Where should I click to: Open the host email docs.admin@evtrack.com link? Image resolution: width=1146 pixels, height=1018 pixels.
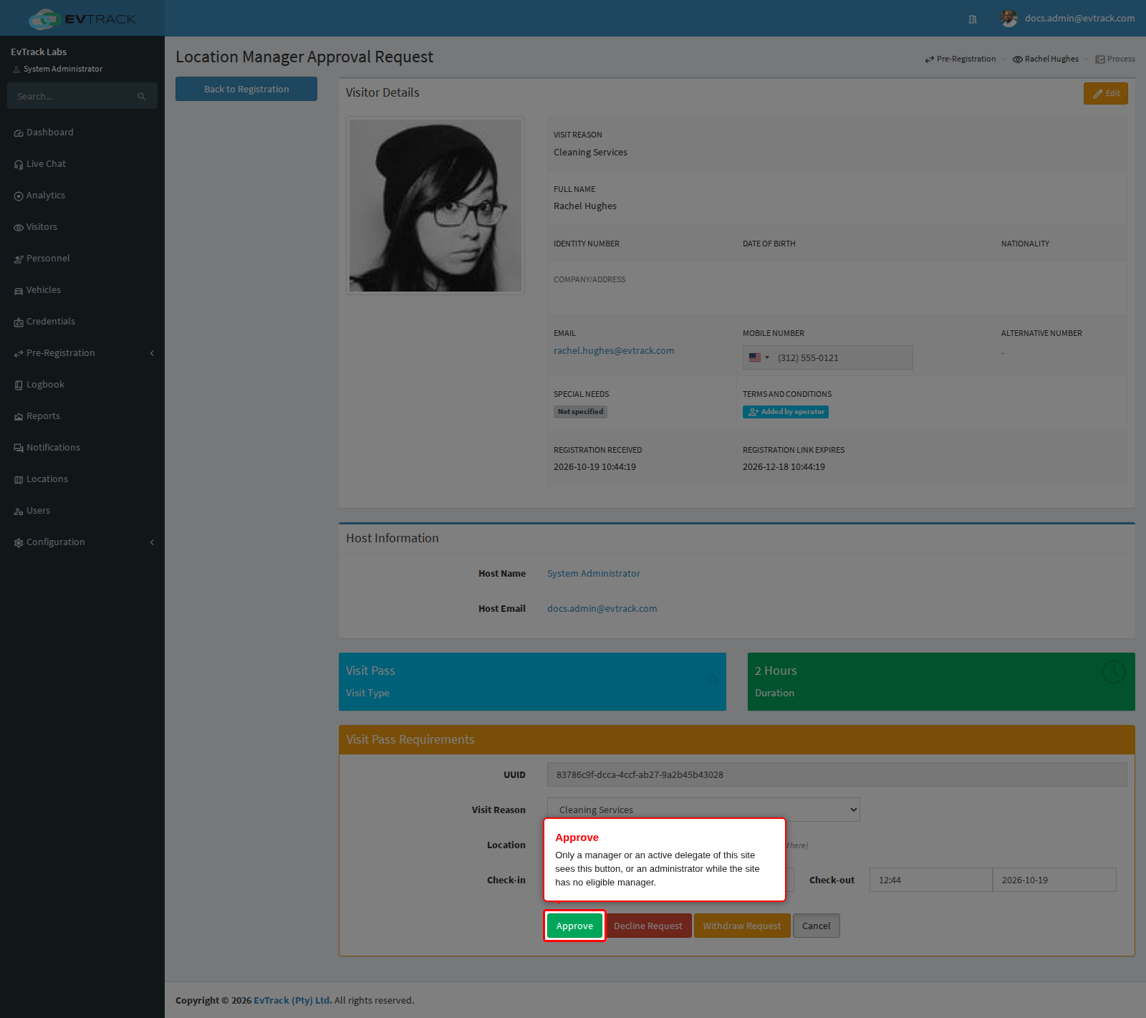(602, 609)
